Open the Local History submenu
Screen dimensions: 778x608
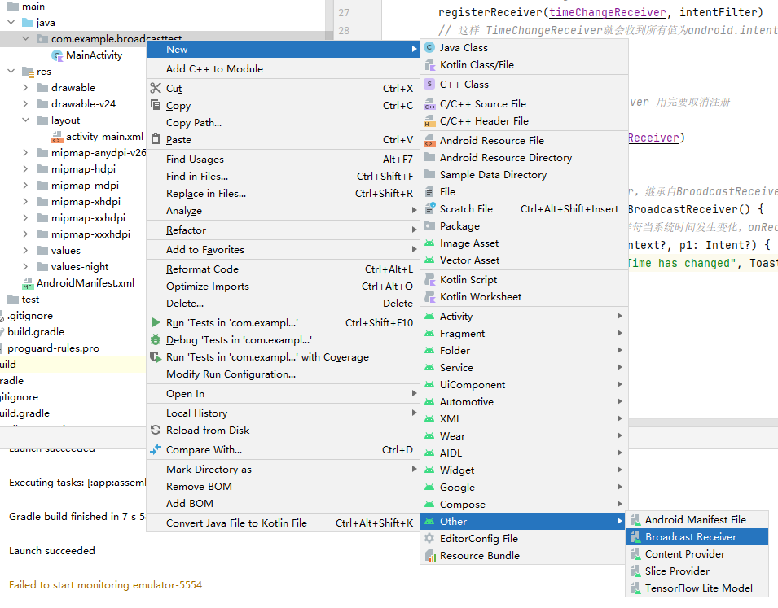283,413
